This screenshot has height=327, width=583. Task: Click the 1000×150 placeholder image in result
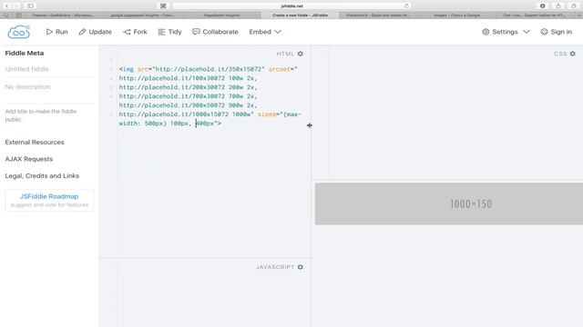(x=449, y=203)
